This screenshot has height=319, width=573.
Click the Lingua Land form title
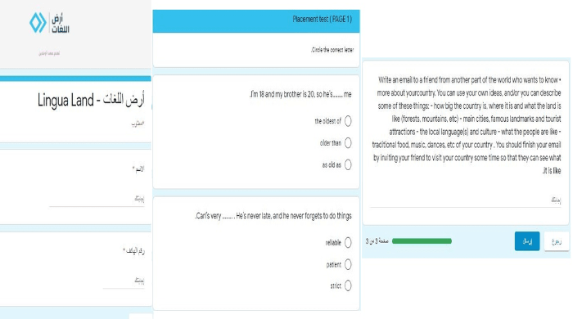pos(91,100)
